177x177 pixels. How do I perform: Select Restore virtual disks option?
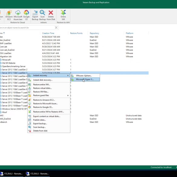[49, 88]
